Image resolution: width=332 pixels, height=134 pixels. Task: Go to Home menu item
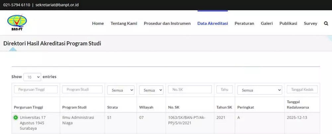coord(98,23)
